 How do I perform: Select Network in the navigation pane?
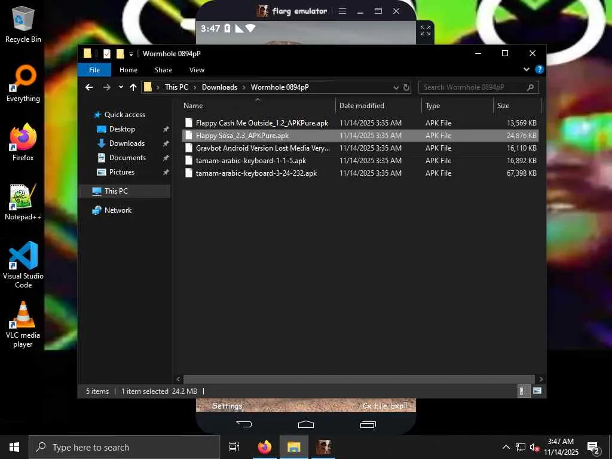(x=118, y=210)
